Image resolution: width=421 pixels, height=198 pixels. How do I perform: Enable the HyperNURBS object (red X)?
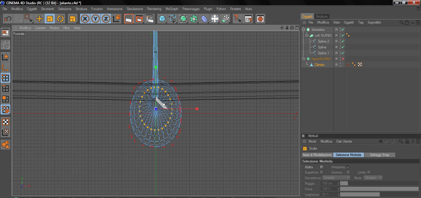[x=343, y=59]
